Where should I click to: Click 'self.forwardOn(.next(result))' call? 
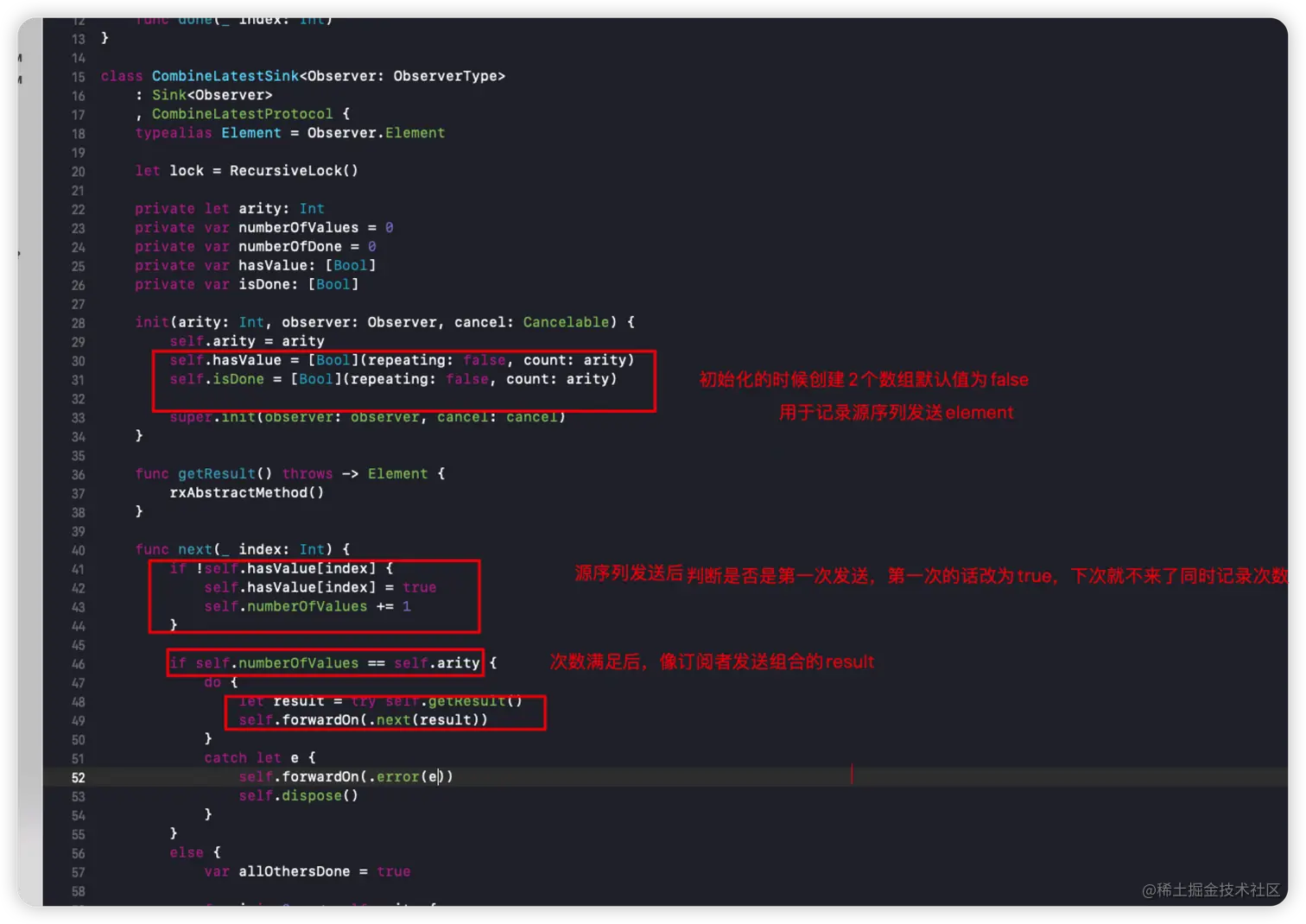click(364, 720)
